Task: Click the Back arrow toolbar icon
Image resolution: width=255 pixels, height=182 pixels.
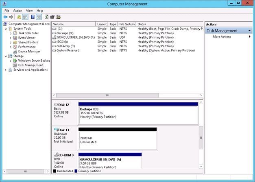Action: point(5,17)
